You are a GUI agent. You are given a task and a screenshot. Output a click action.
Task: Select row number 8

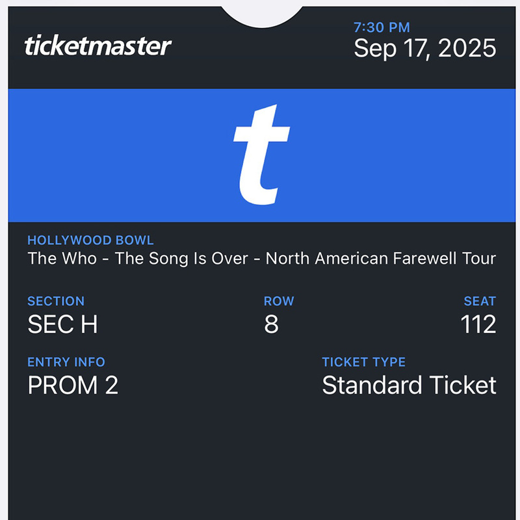(272, 324)
